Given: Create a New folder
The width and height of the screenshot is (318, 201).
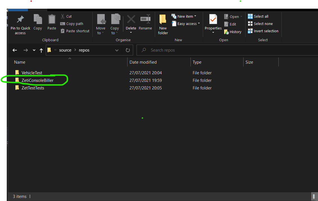Looking at the screenshot, I should (x=163, y=24).
